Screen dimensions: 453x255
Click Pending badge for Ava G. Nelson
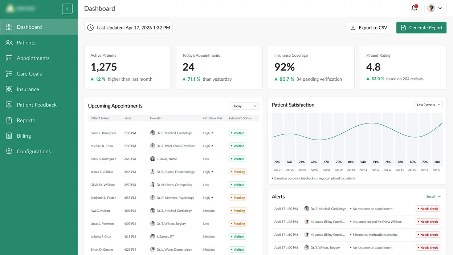[x=238, y=211]
